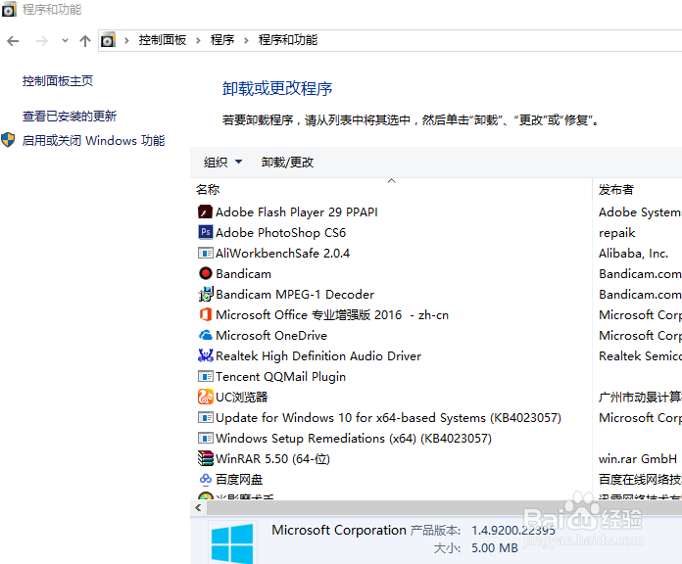Screen dimensions: 682x564
Task: Select Realtek High Definition Audio Driver
Action: tap(318, 355)
